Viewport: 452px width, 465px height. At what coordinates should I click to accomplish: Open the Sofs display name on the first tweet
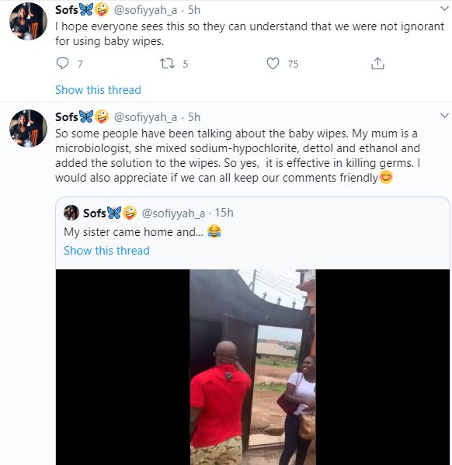(67, 10)
